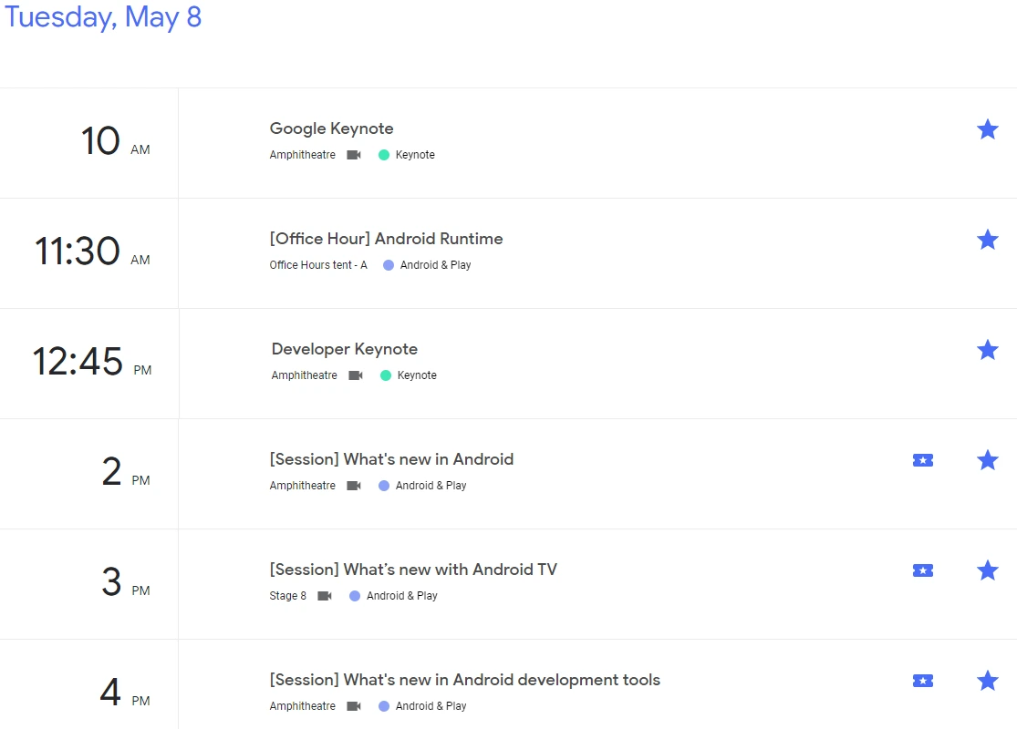1017x729 pixels.
Task: Click star icon for Android TV session
Action: pos(987,570)
